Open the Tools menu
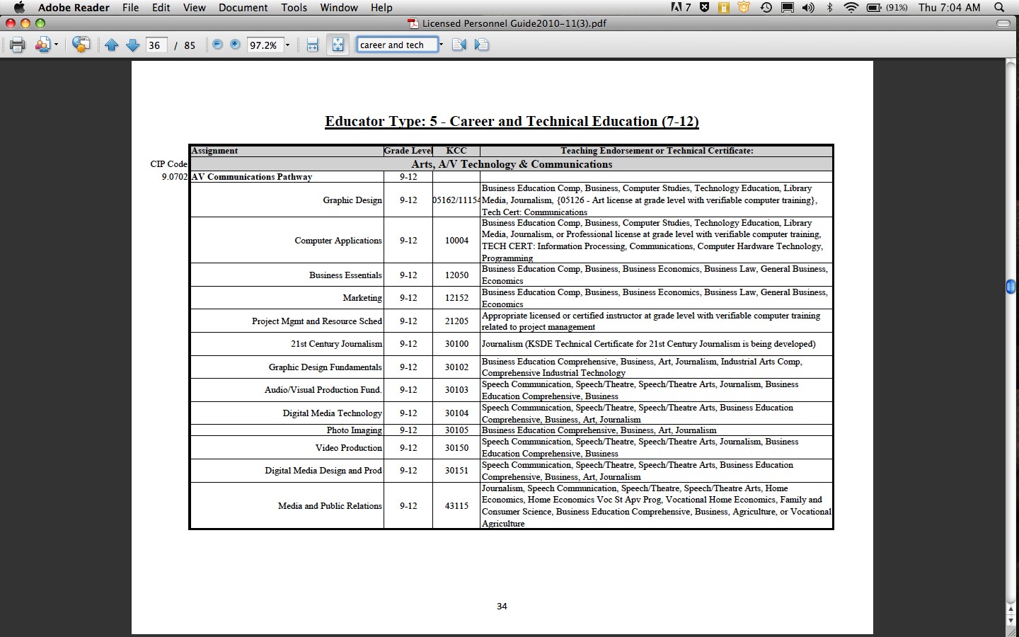 point(294,8)
